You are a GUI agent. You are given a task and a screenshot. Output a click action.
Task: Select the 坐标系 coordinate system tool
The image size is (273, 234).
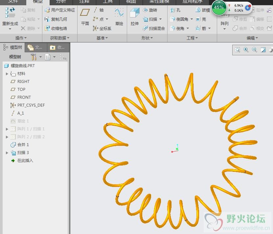(102, 28)
